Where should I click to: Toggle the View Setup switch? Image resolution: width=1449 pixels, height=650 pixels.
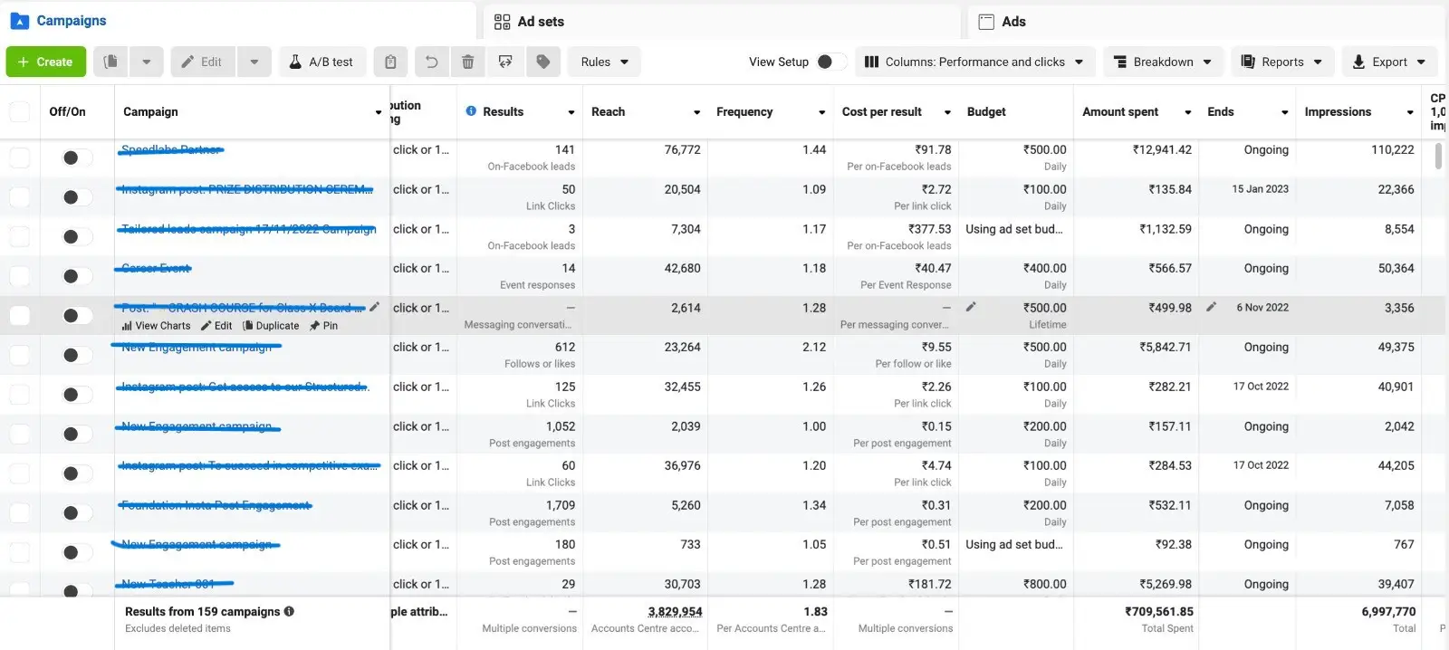(x=829, y=62)
